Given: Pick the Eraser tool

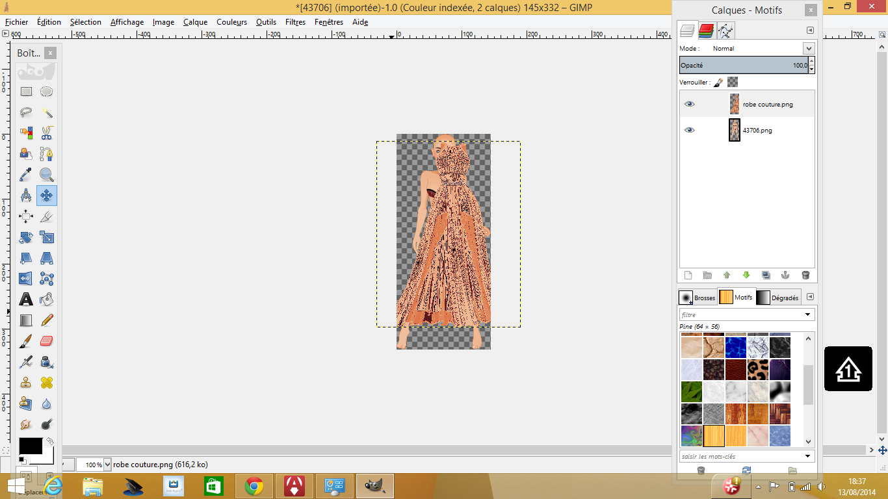Looking at the screenshot, I should tap(46, 341).
